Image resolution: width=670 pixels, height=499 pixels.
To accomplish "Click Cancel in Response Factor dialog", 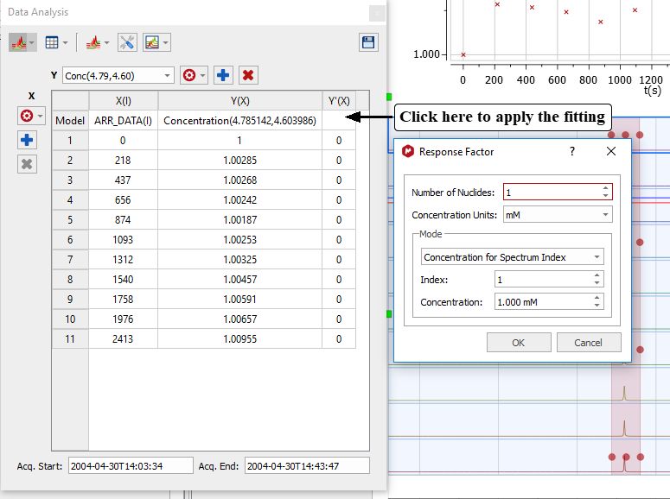I will [589, 343].
